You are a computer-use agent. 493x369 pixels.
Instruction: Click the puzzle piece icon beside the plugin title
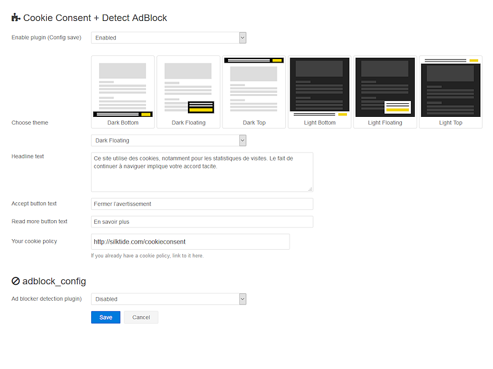coord(15,18)
